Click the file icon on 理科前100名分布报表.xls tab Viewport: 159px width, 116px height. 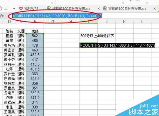49,8
